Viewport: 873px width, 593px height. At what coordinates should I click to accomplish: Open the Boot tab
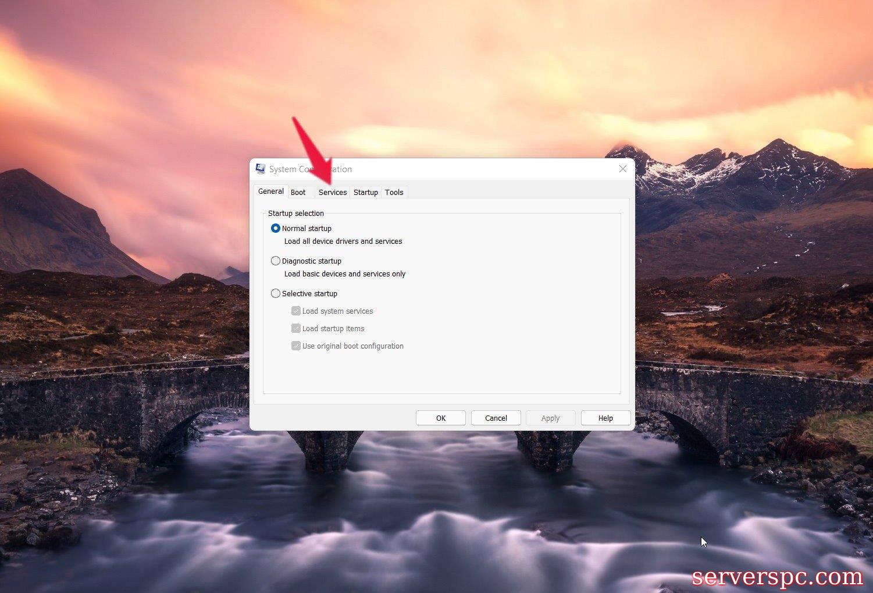298,193
